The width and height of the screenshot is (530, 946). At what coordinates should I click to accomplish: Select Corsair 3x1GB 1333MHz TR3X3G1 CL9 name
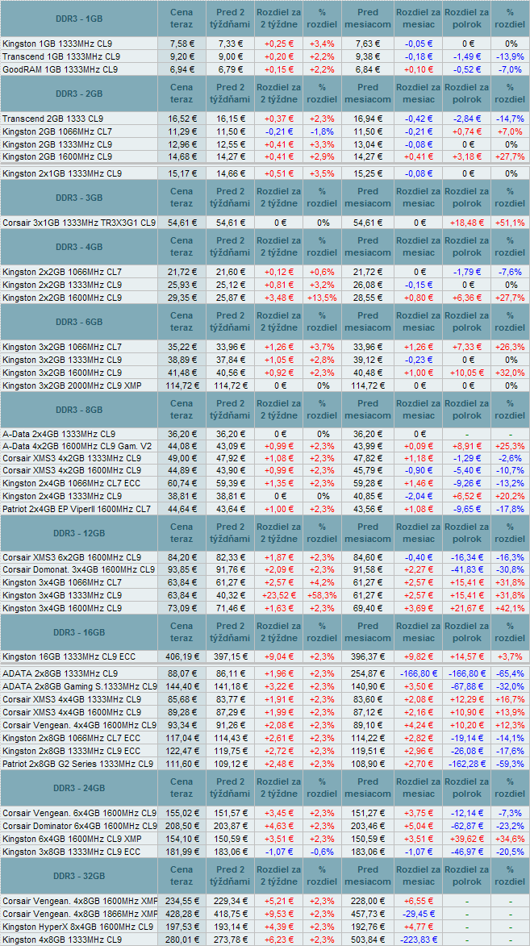click(79, 223)
